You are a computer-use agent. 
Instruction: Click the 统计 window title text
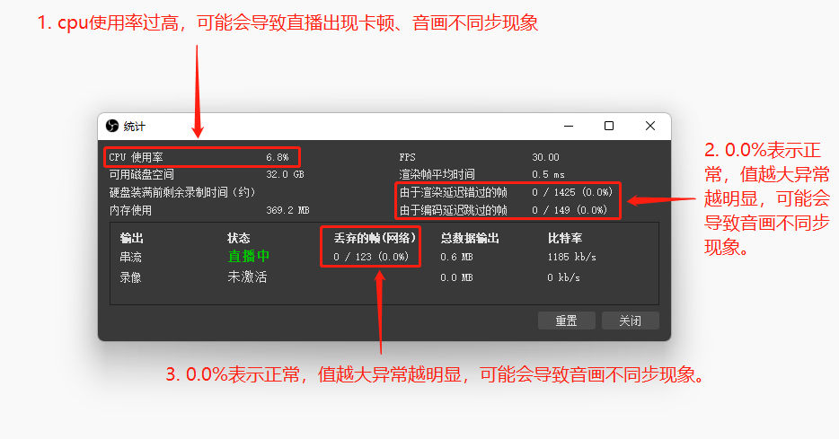[135, 127]
